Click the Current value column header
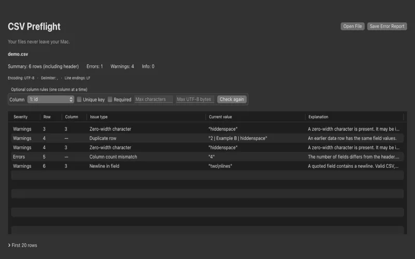The image size is (415, 259). [x=220, y=117]
